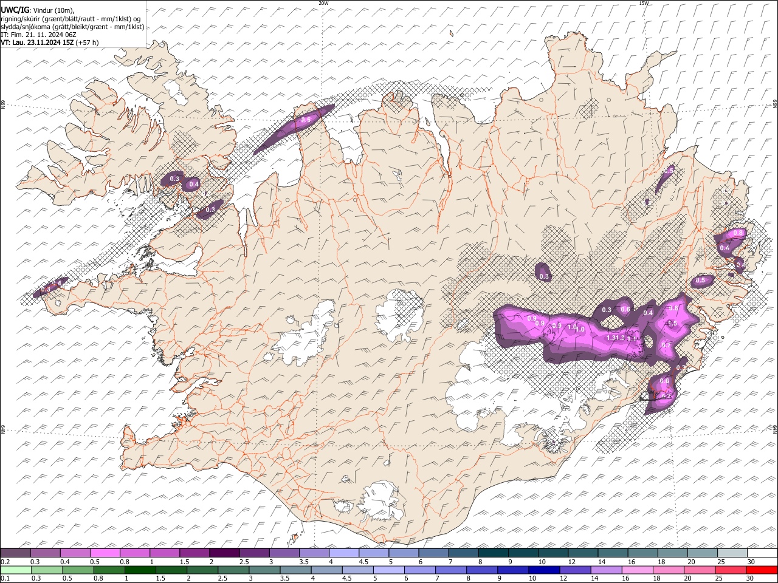This screenshot has height=583, width=778.
Task: Click the 4.5 value label under the upper scale
Action: (363, 562)
